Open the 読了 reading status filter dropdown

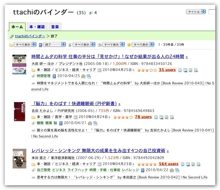[x=54, y=44]
